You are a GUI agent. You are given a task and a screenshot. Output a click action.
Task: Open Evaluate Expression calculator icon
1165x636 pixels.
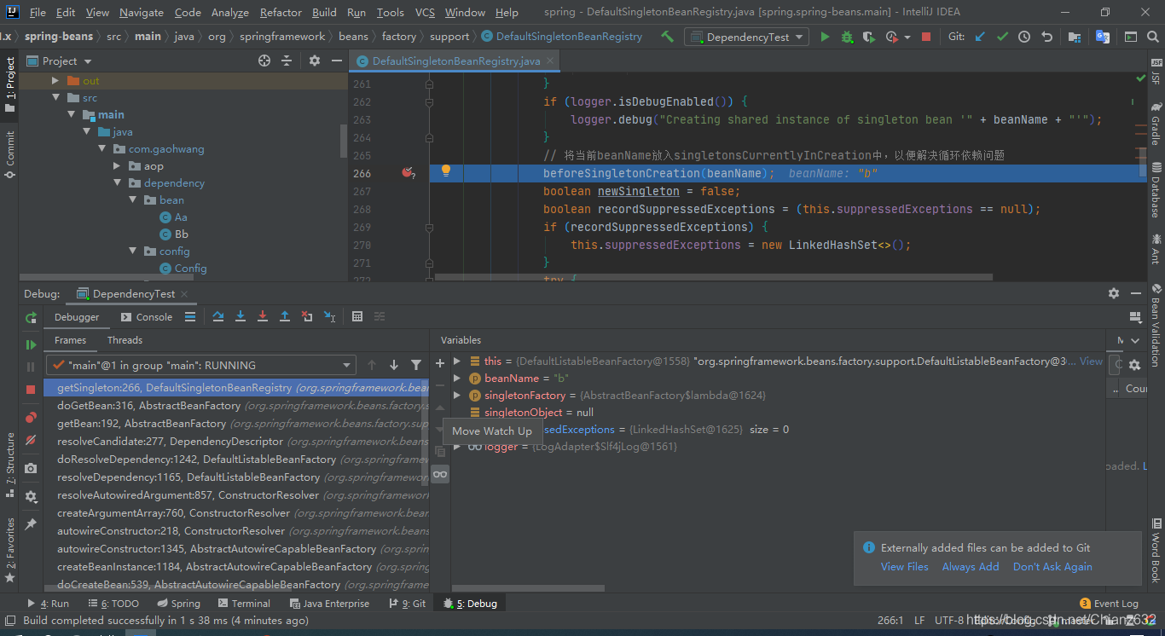tap(357, 316)
